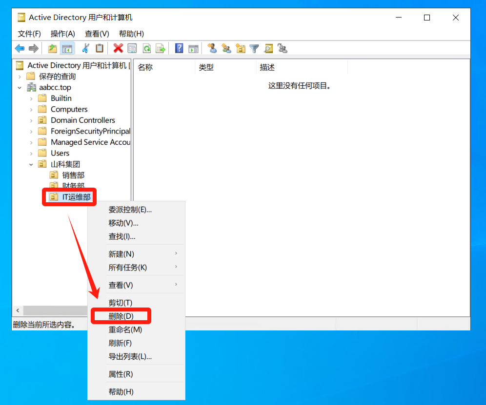Open the 新建(N) submenu
This screenshot has width=486, height=405.
click(x=121, y=254)
